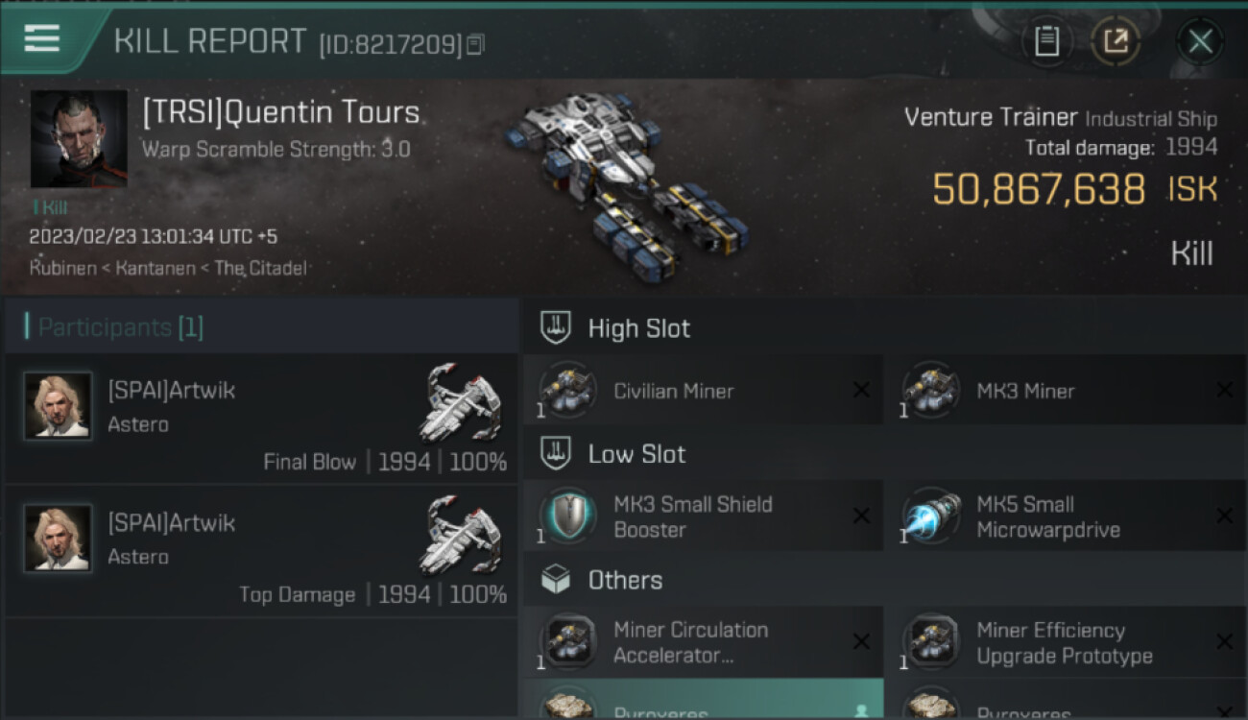
Task: Click Miner Circulation Accelerator icon
Action: 568,642
